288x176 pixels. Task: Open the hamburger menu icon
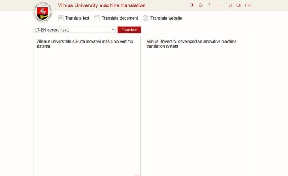[x=218, y=5]
